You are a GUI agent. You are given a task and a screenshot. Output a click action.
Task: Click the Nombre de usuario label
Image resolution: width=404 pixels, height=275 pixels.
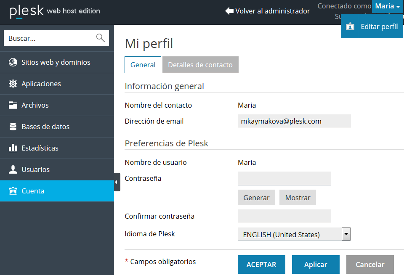click(x=156, y=162)
